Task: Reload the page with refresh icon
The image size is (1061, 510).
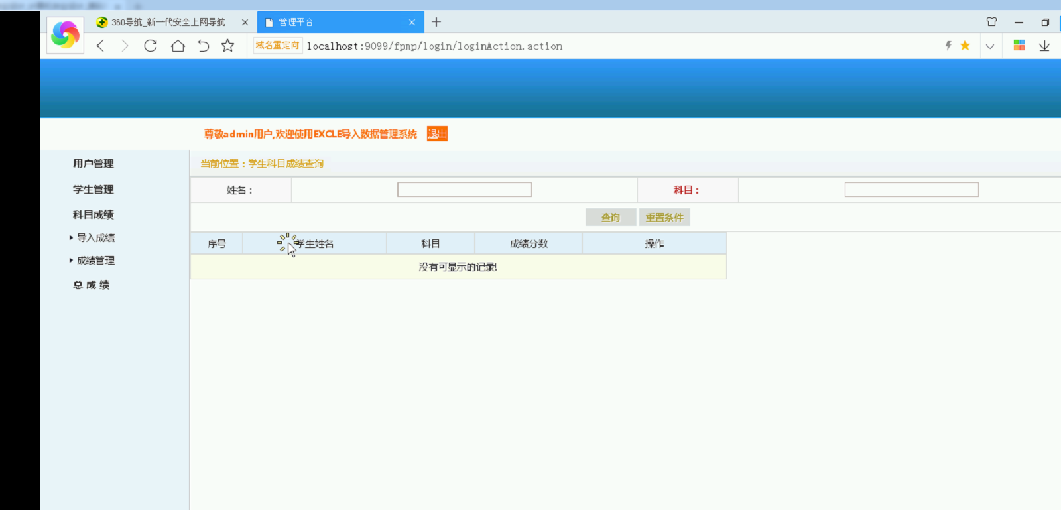Action: [x=151, y=46]
